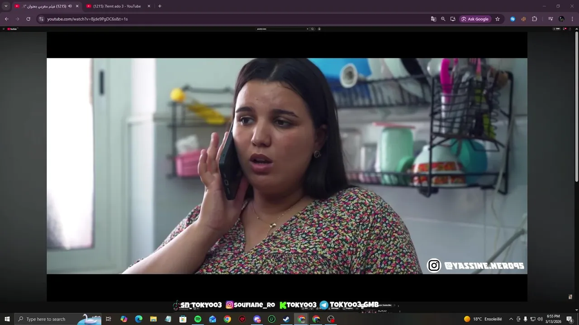Viewport: 579px width, 325px height.
Task: Open Google Translate page icon
Action: pos(433,19)
